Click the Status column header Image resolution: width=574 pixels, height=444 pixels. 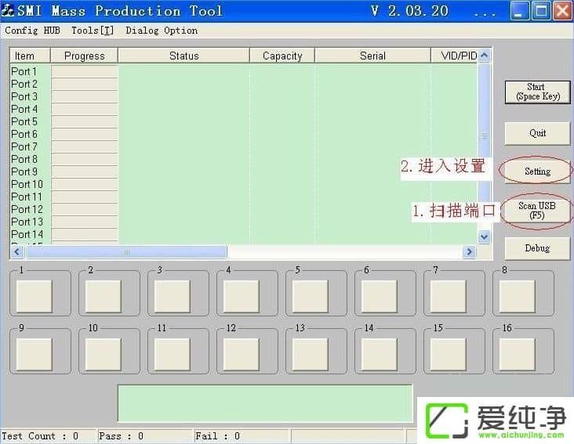pyautogui.click(x=183, y=56)
